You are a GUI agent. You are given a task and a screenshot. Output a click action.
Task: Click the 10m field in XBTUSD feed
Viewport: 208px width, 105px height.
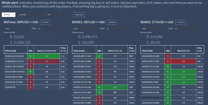tap(85, 28)
